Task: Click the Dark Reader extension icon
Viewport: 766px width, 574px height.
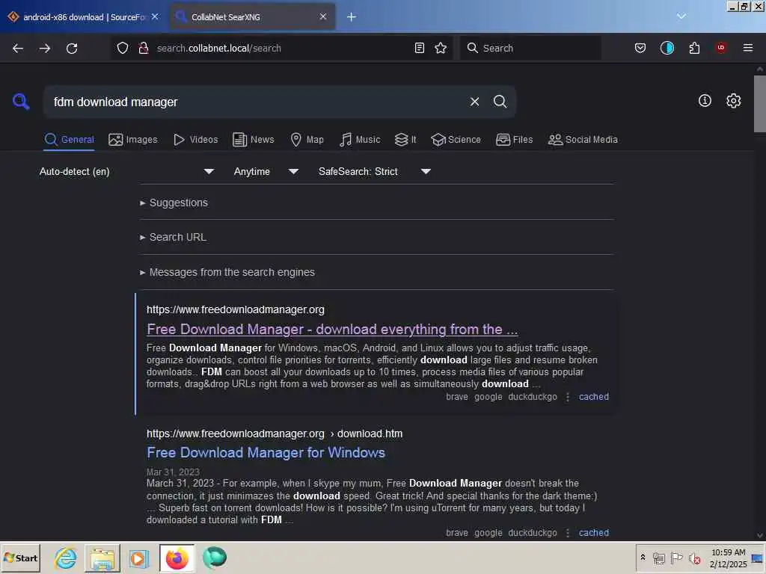Action: click(667, 48)
